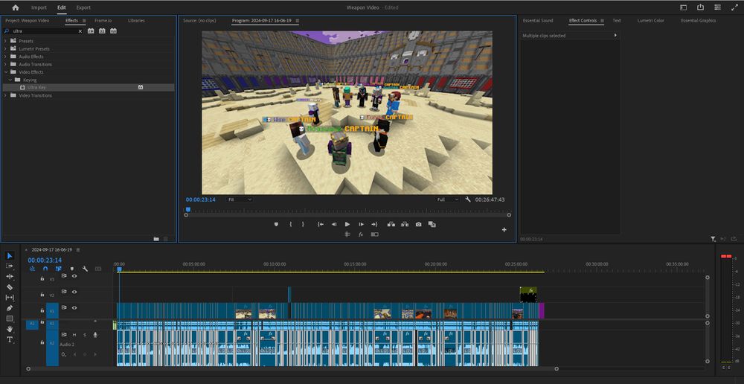Open the Libraries panel tab
This screenshot has height=384, width=744.
pos(136,20)
